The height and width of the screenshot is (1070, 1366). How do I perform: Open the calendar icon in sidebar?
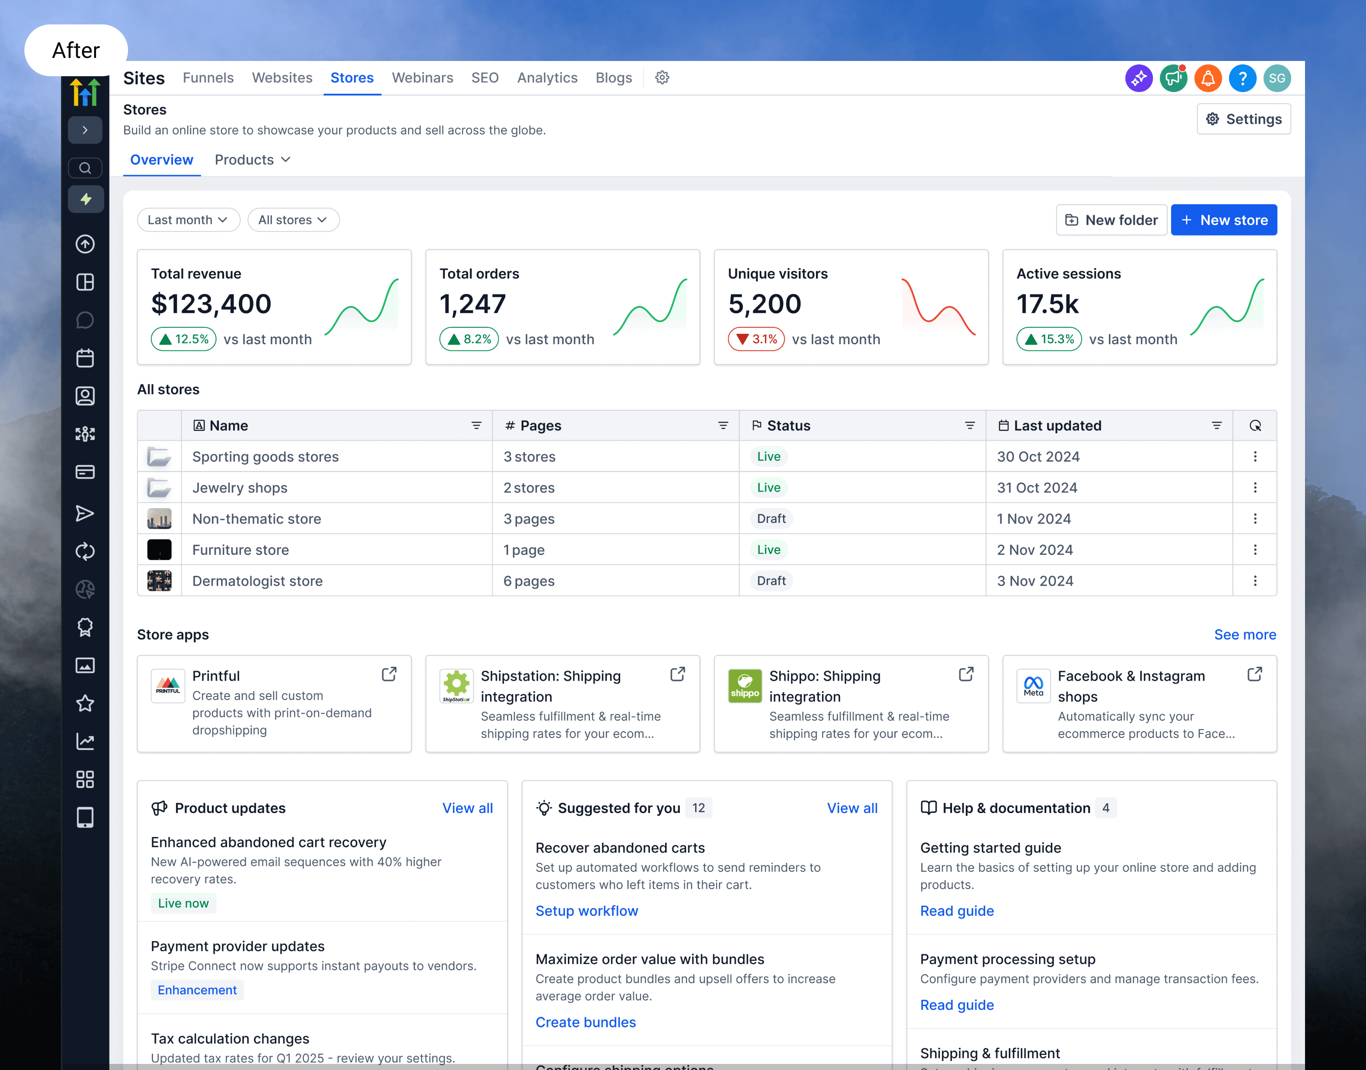tap(85, 358)
